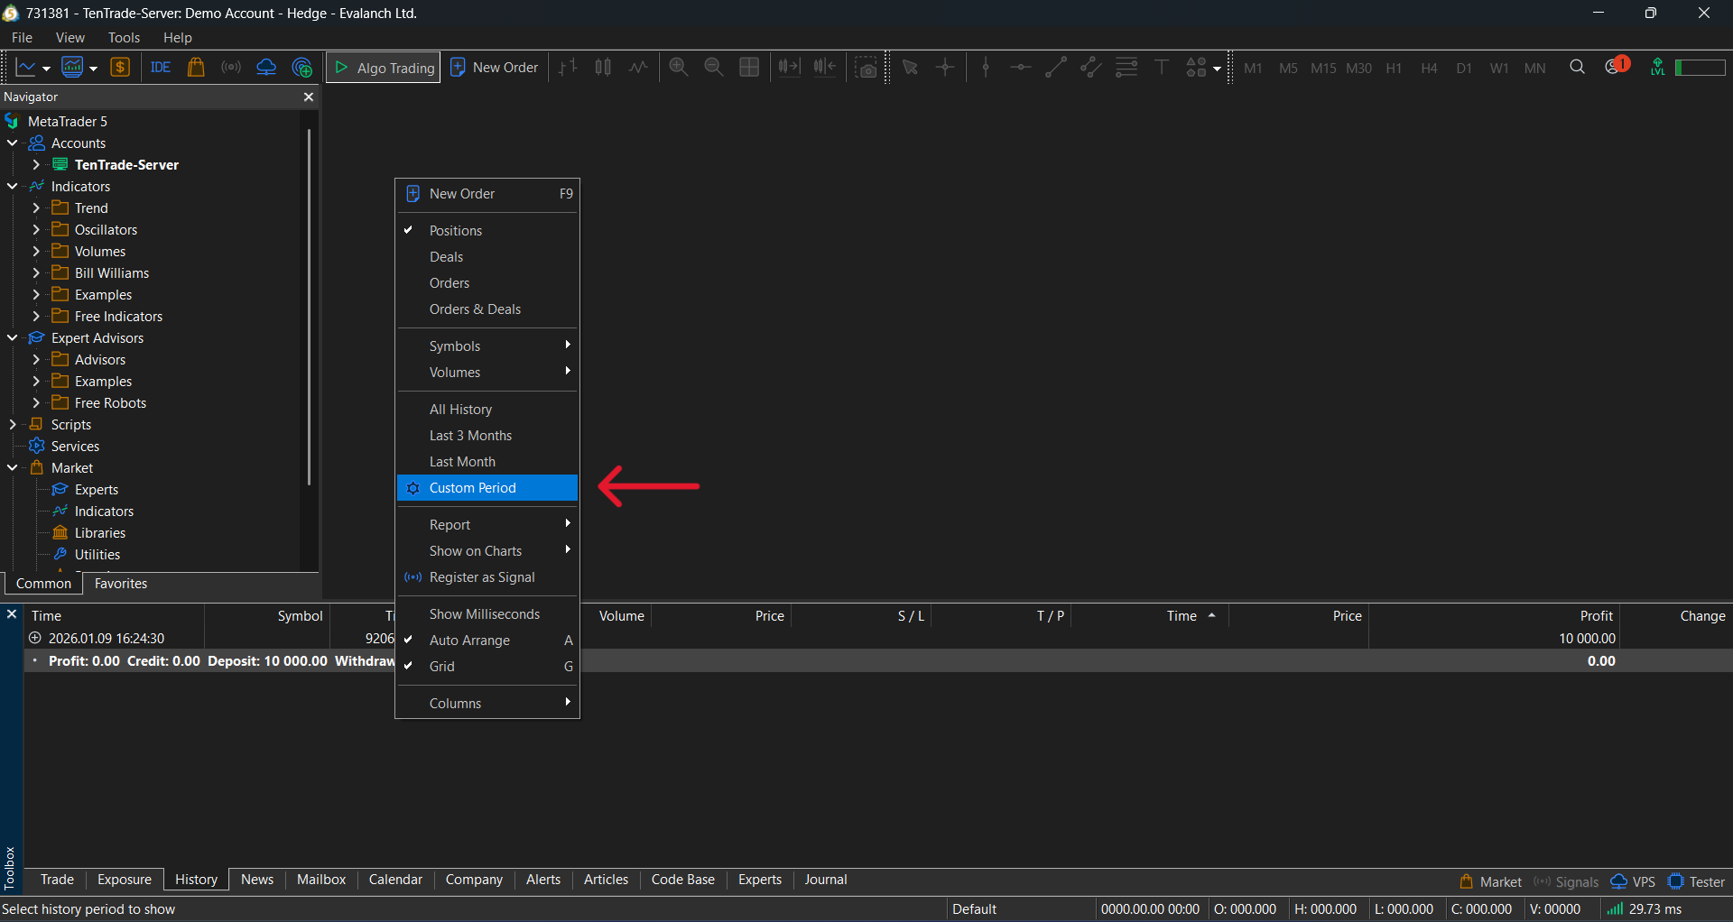Sort by the Profit column header
Screen dimensions: 1733x922
pos(1494,616)
